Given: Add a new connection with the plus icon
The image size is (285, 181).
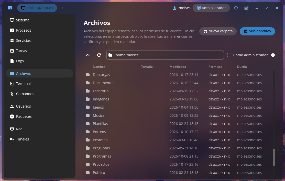Looking at the screenshot, I should pyautogui.click(x=62, y=8).
